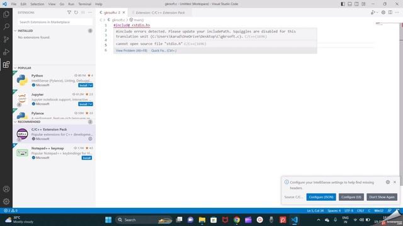Switch to the gkrsoft.c tab
Screen dimensions: 403x226
[x=112, y=13]
